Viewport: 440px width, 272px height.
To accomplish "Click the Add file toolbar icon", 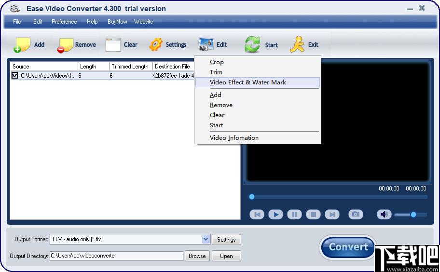I will [22, 45].
